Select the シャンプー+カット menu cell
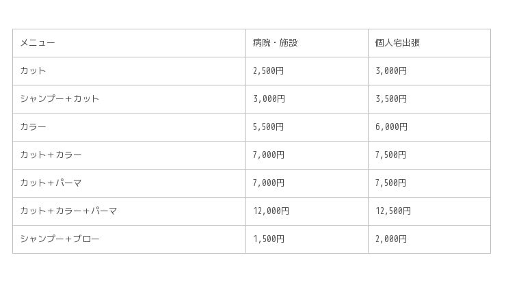 (x=59, y=99)
